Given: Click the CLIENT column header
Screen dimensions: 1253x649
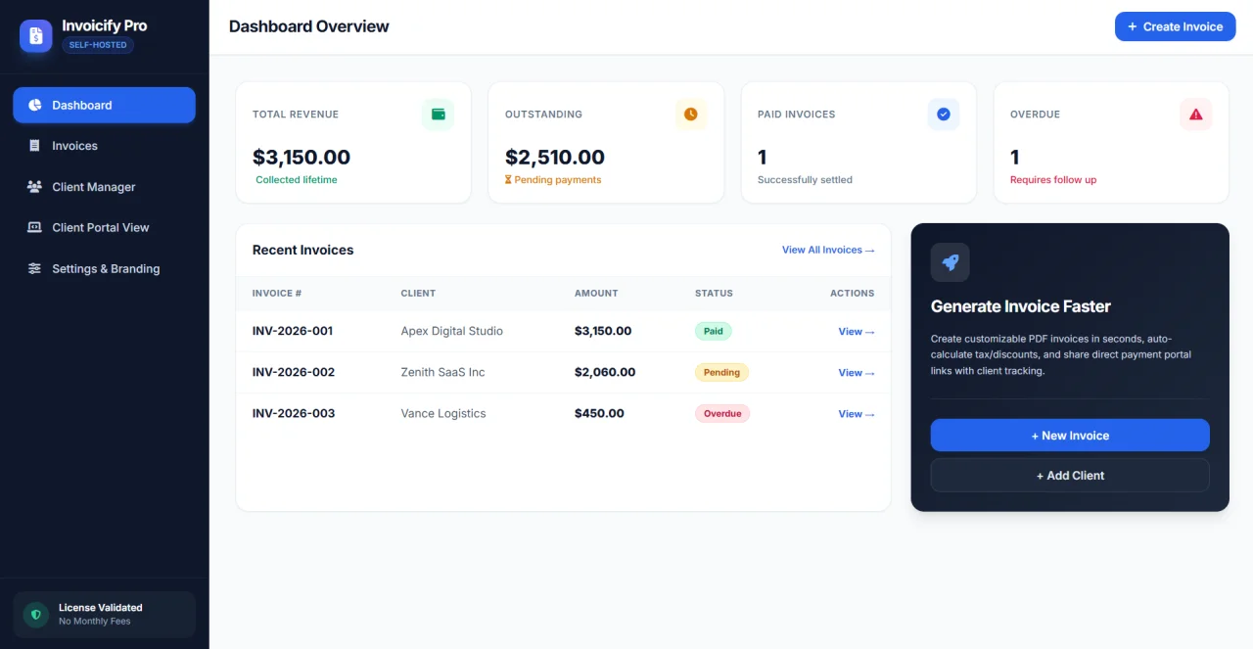Looking at the screenshot, I should coord(418,294).
